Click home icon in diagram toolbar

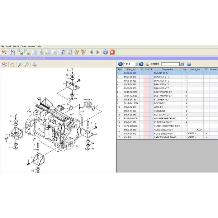(x=4, y=64)
